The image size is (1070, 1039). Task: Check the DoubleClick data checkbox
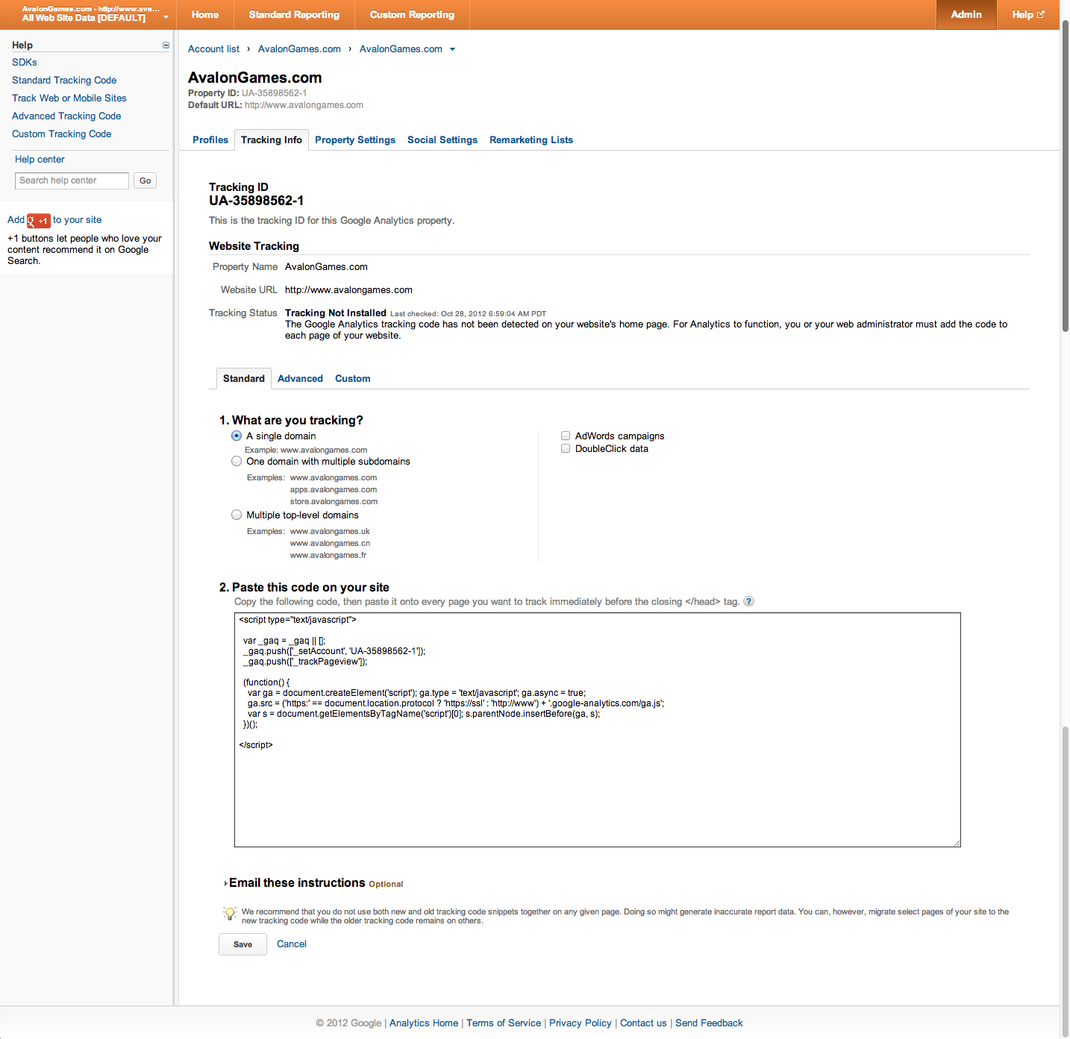566,449
